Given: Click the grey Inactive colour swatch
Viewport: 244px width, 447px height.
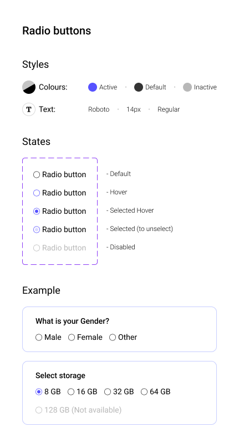Looking at the screenshot, I should coord(187,87).
